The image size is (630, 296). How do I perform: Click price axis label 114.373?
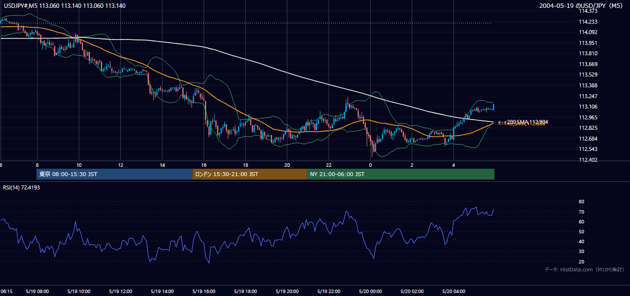pyautogui.click(x=588, y=11)
